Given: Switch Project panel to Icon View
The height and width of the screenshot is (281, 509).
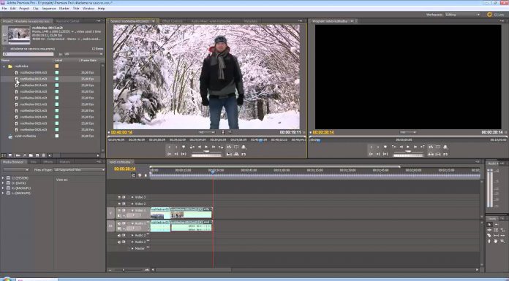Looking at the screenshot, I should tap(10, 155).
